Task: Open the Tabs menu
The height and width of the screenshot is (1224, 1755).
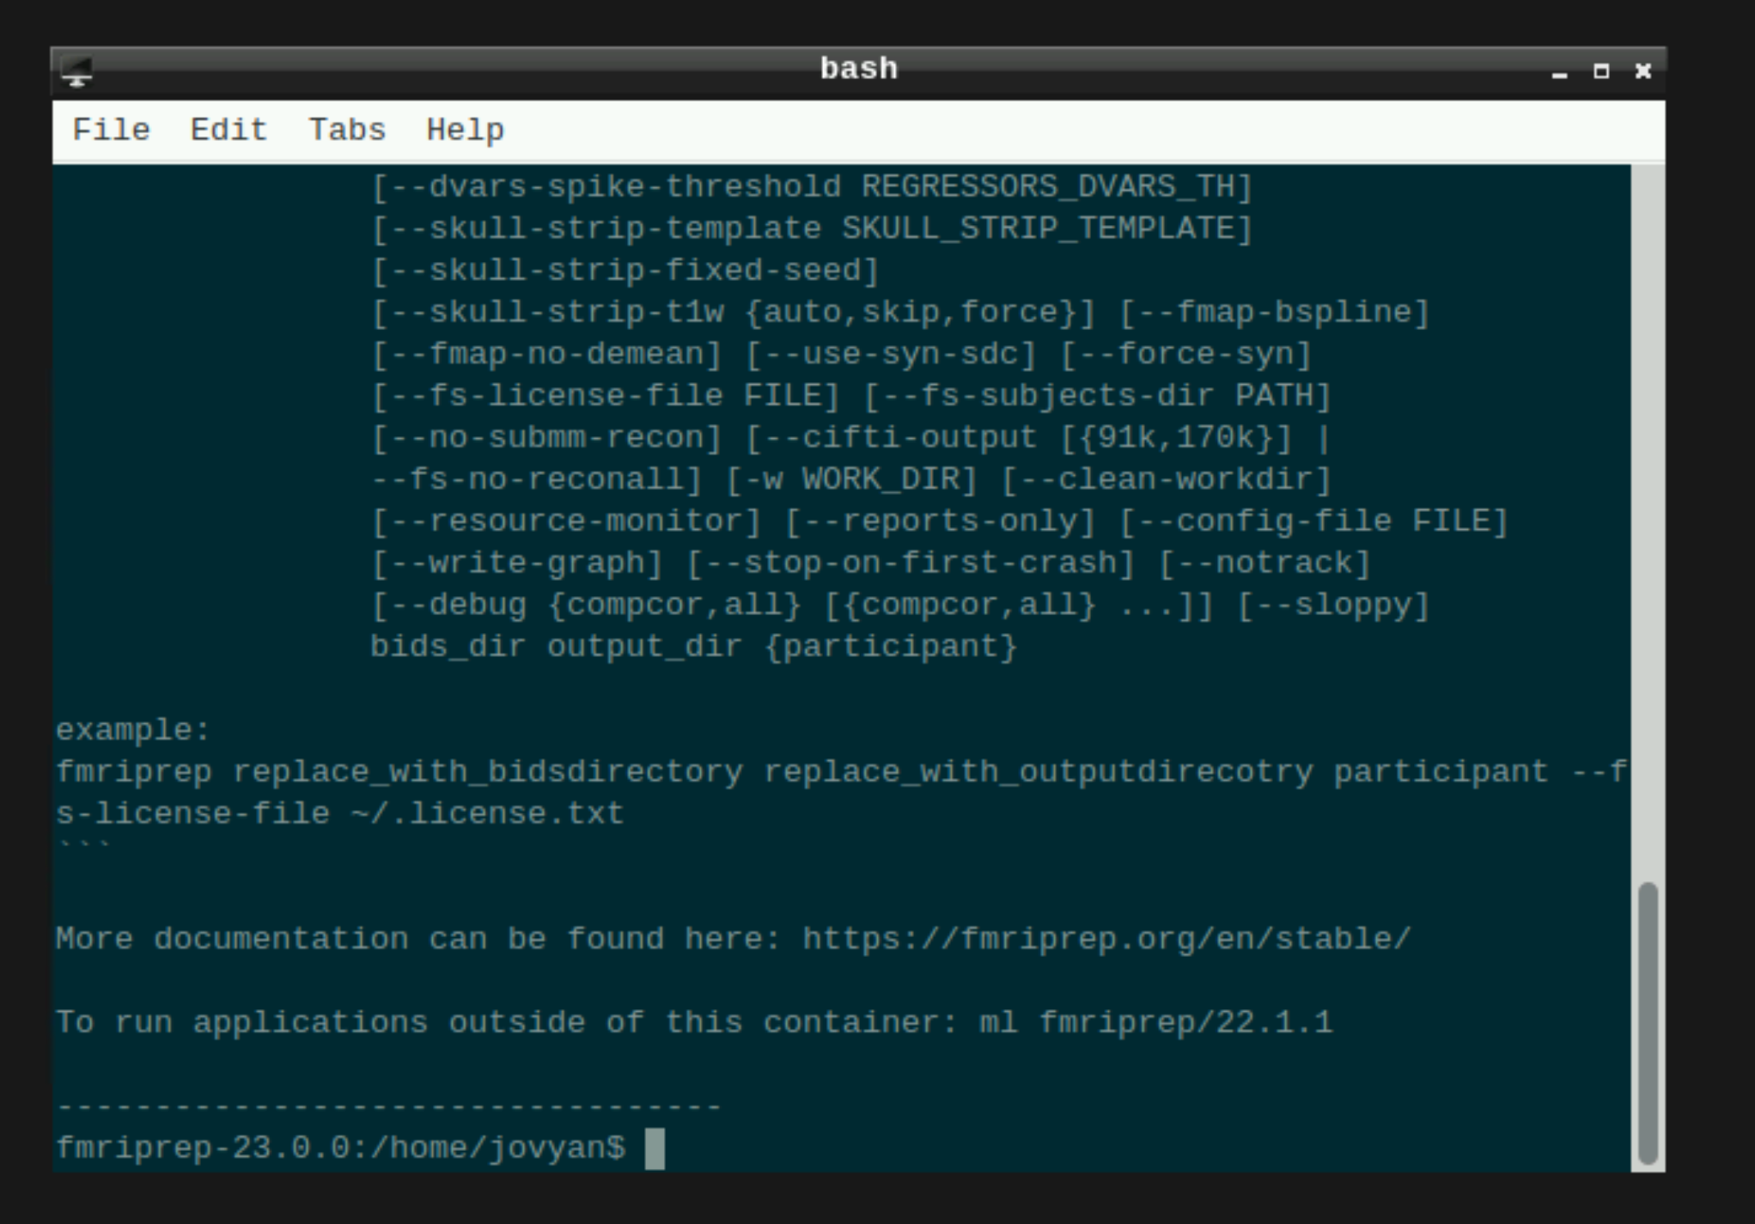Action: 346,129
